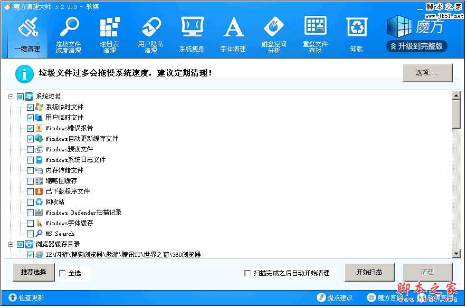Screen dimensions: 467x308
Task: Select the 系统瘦身 system slimming tab
Action: pyautogui.click(x=192, y=35)
